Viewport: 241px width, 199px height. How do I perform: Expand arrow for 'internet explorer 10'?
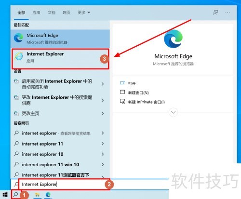(103, 154)
